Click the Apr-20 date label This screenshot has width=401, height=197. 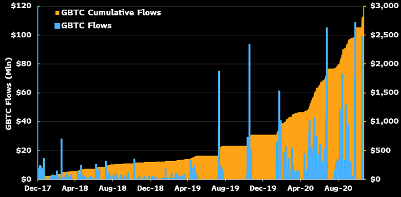point(301,189)
